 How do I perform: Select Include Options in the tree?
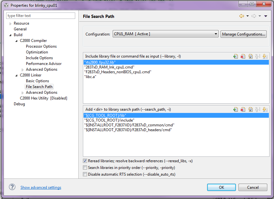39,58
